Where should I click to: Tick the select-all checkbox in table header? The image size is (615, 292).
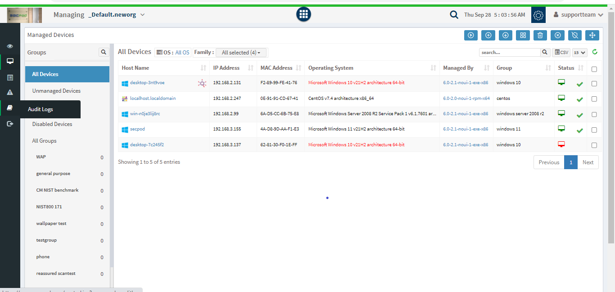(x=594, y=69)
